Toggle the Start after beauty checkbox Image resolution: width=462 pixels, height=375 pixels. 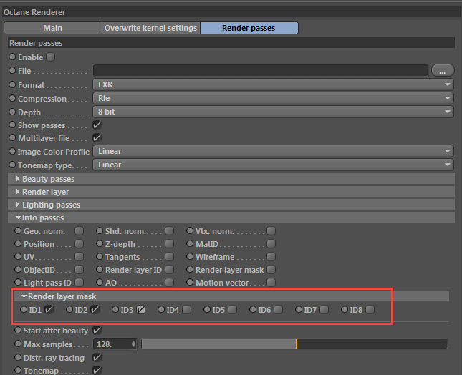pyautogui.click(x=97, y=330)
